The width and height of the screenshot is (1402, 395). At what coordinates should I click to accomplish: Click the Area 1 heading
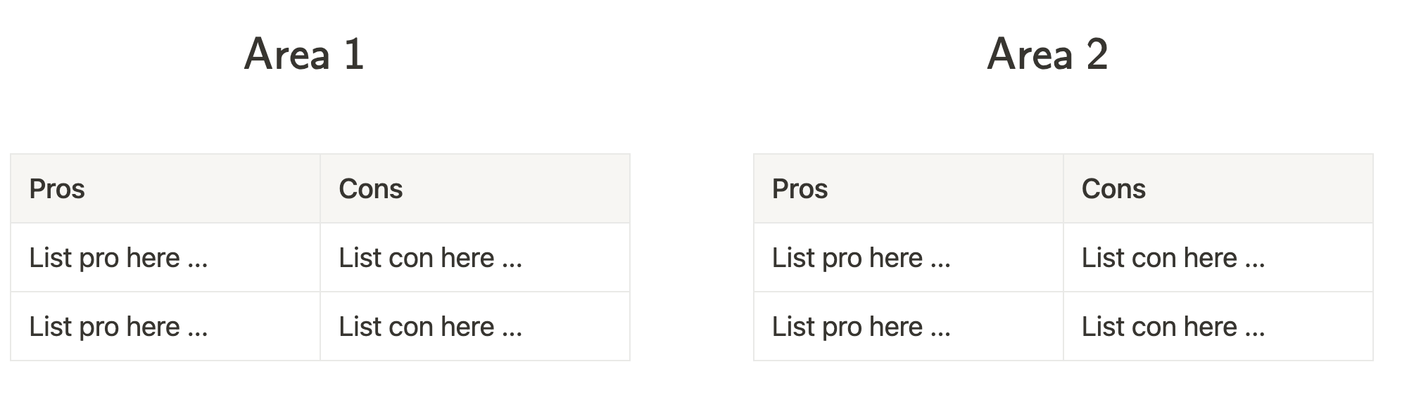click(x=304, y=54)
